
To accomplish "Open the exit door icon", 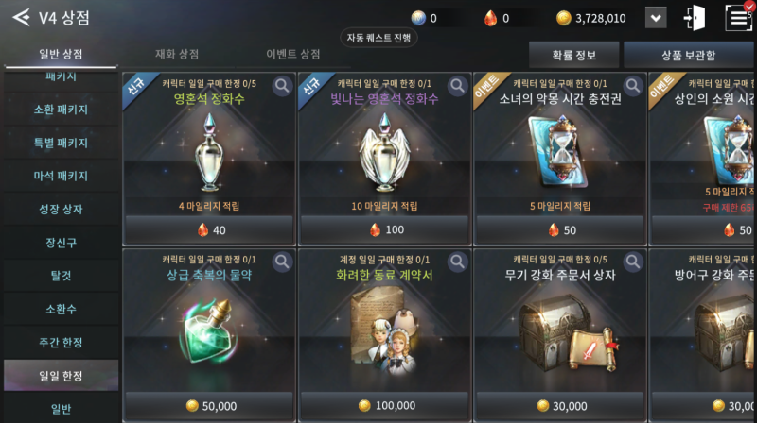I will (695, 18).
